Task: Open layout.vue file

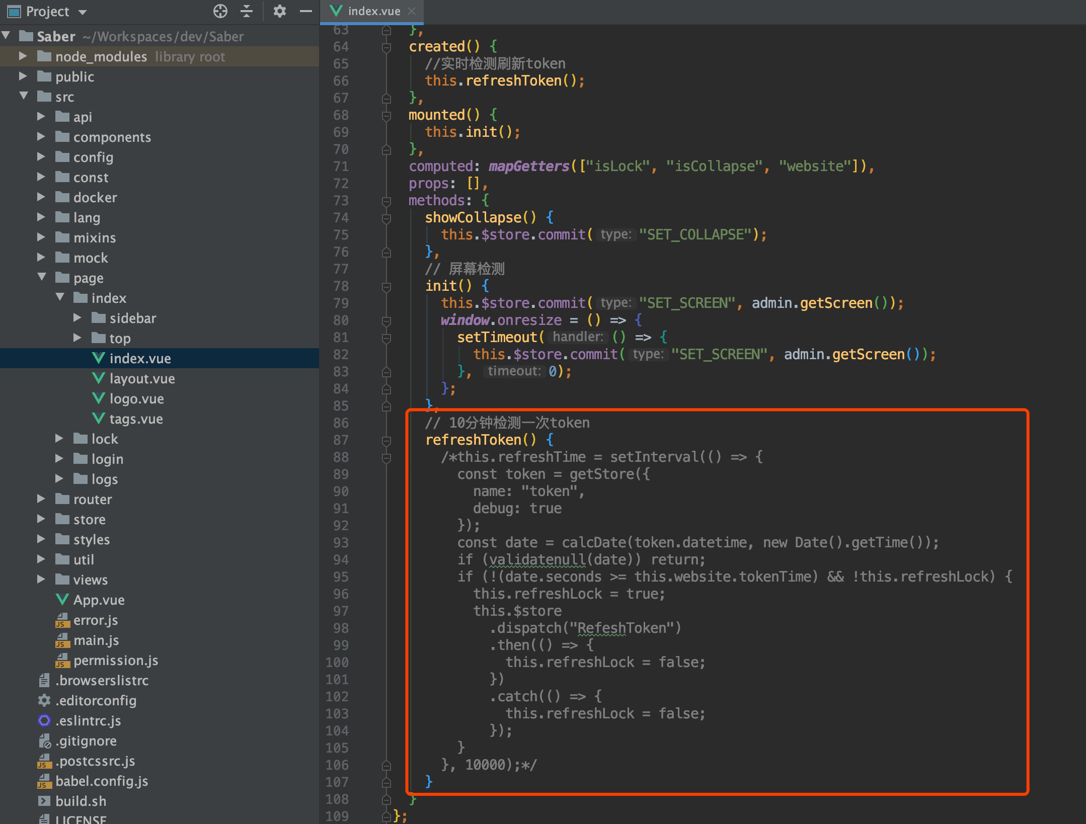Action: (142, 378)
